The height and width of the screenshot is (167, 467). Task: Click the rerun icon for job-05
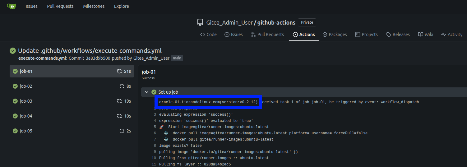[x=122, y=131]
